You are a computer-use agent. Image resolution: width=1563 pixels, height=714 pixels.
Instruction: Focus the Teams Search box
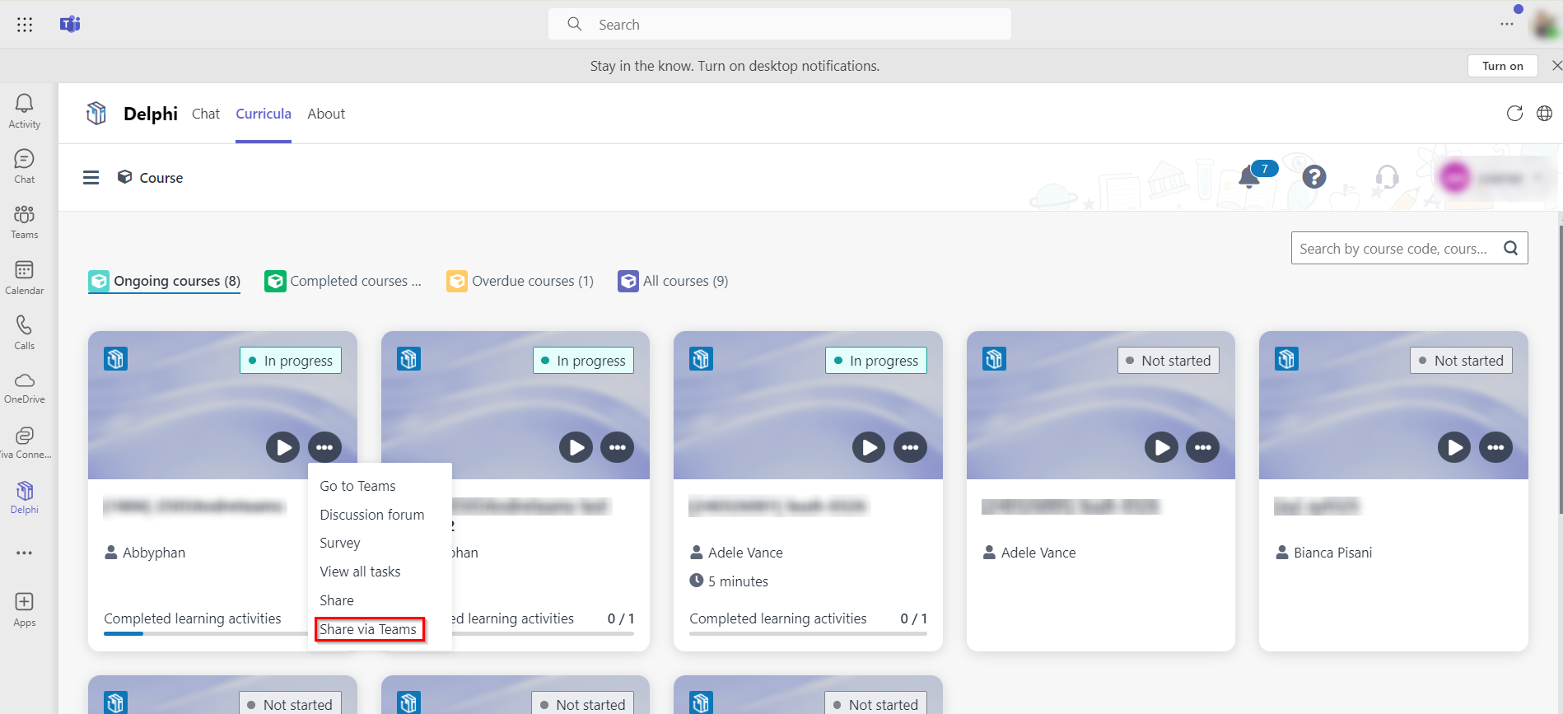point(780,24)
